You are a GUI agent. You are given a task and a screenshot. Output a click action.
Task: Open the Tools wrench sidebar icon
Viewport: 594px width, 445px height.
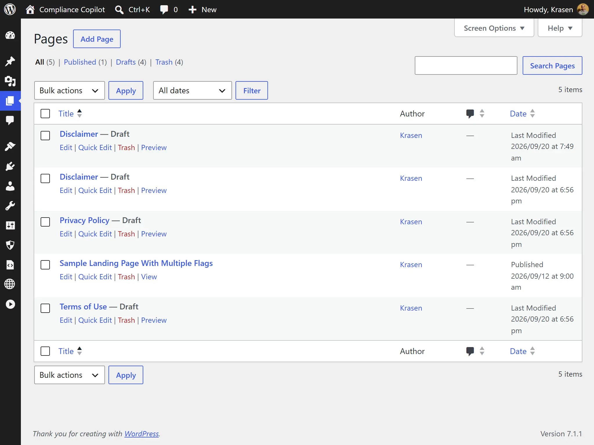tap(10, 206)
